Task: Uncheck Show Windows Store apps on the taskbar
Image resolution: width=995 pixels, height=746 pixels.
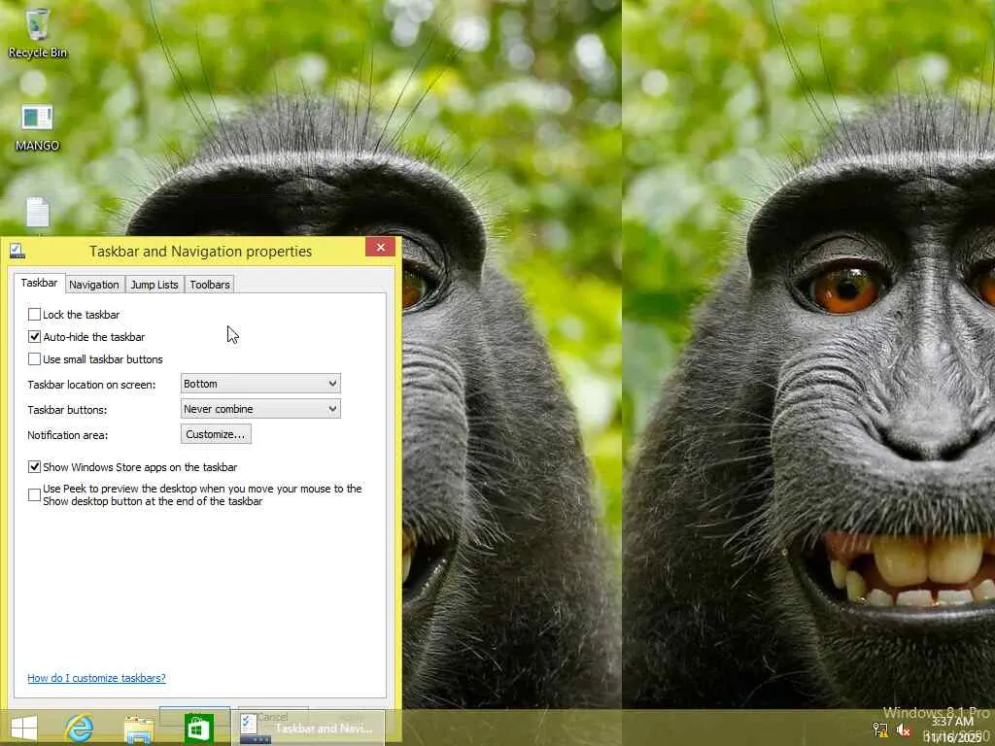Action: [x=34, y=467]
